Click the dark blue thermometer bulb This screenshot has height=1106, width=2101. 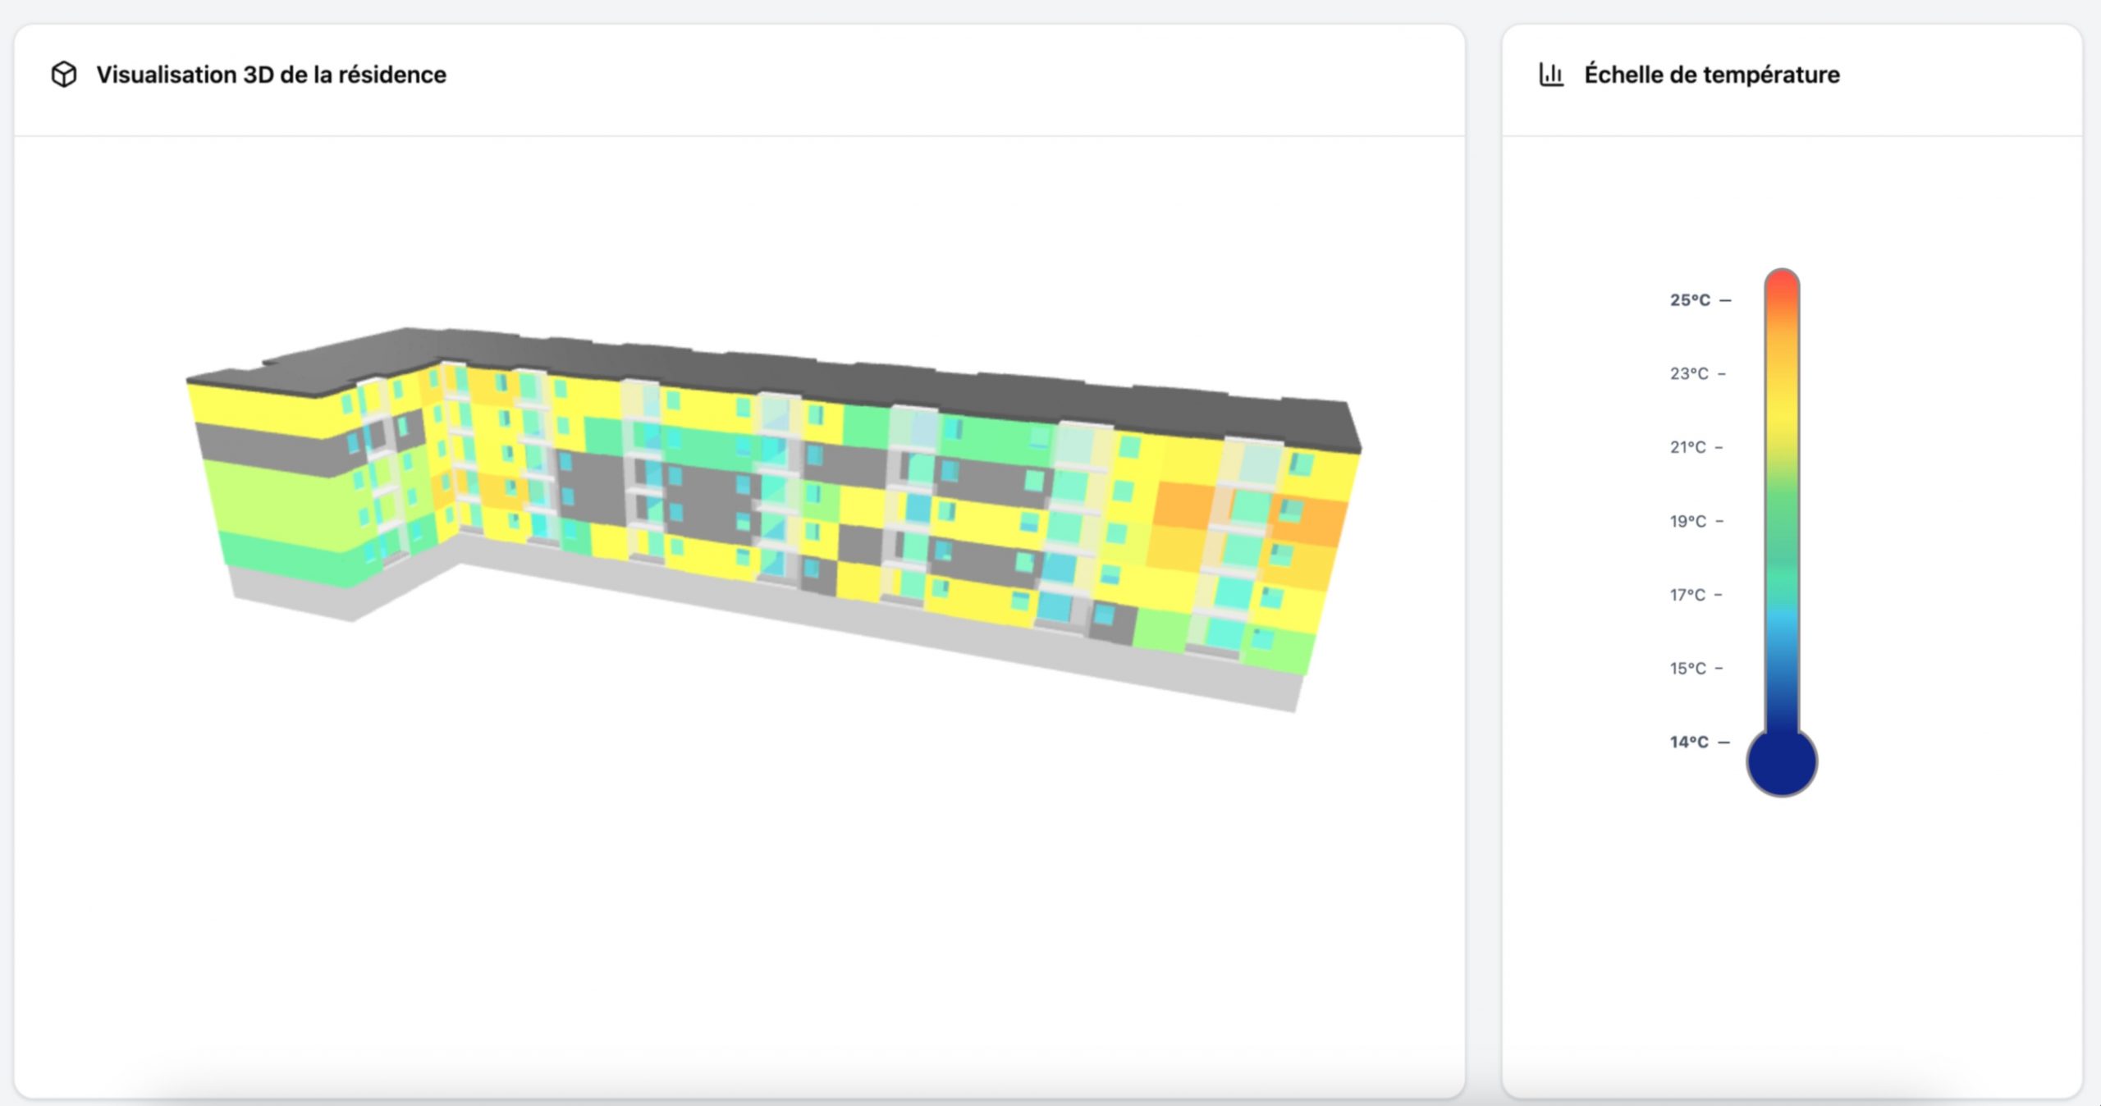1781,761
